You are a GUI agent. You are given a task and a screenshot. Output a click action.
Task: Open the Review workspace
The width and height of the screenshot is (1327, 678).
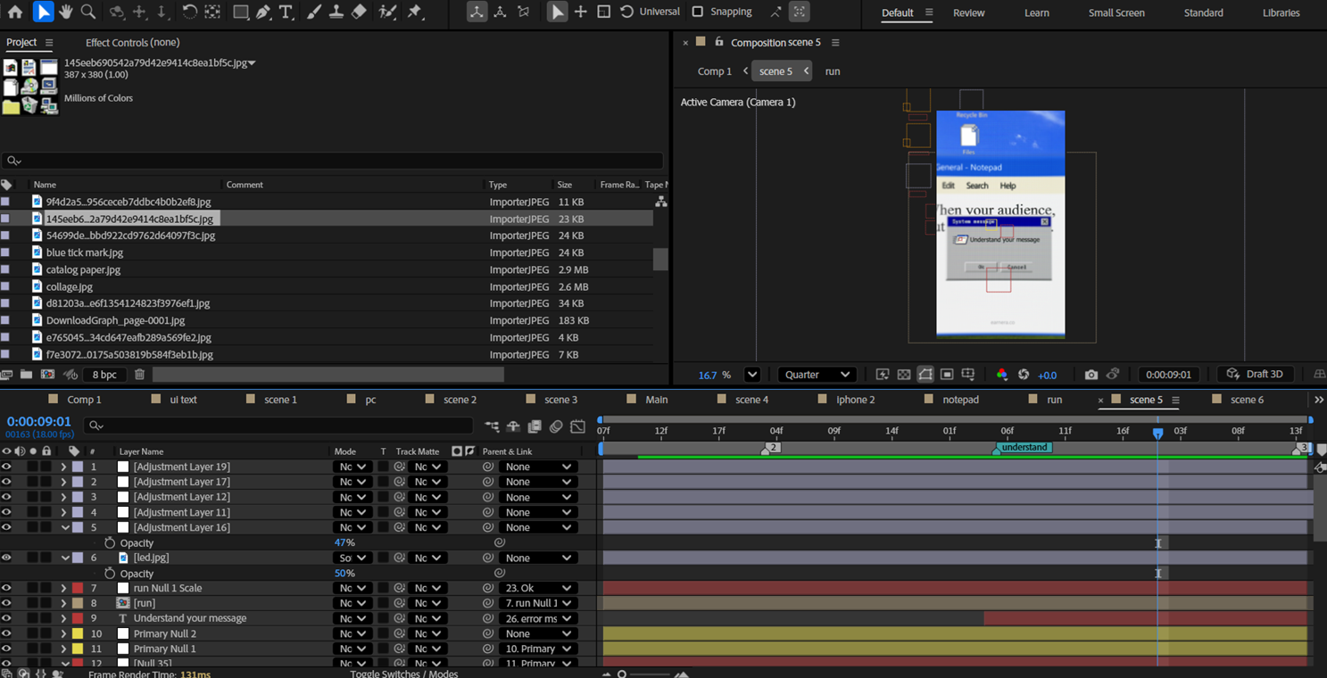[968, 12]
